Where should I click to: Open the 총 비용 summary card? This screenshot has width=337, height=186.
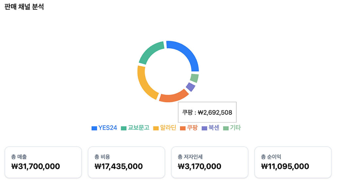click(126, 162)
